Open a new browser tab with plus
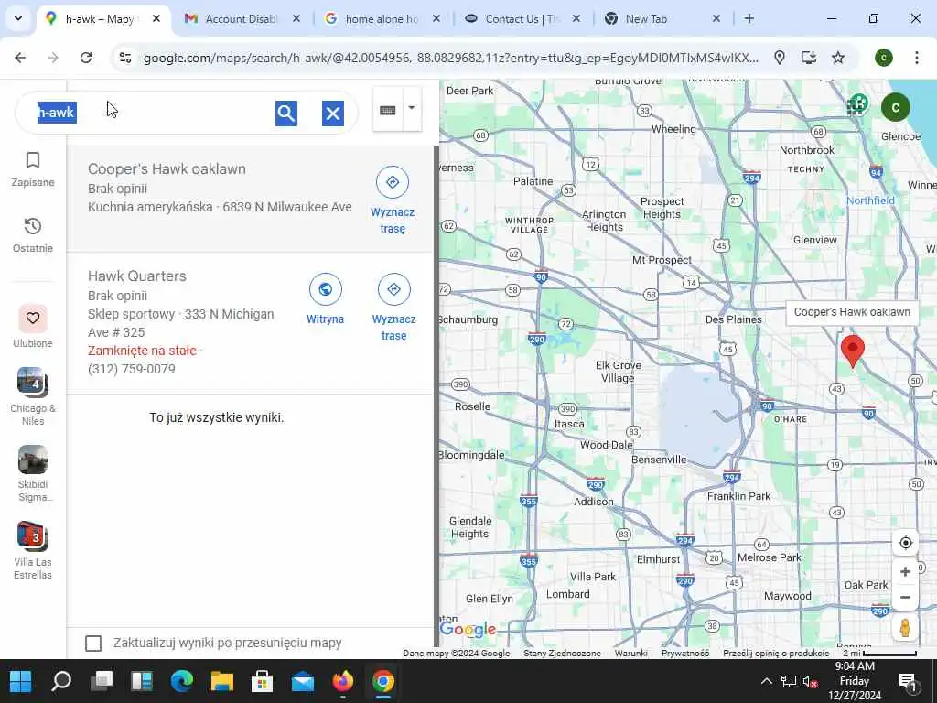 tap(749, 19)
